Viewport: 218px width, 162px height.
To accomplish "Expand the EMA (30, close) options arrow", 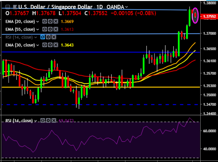I will (x=37, y=45).
